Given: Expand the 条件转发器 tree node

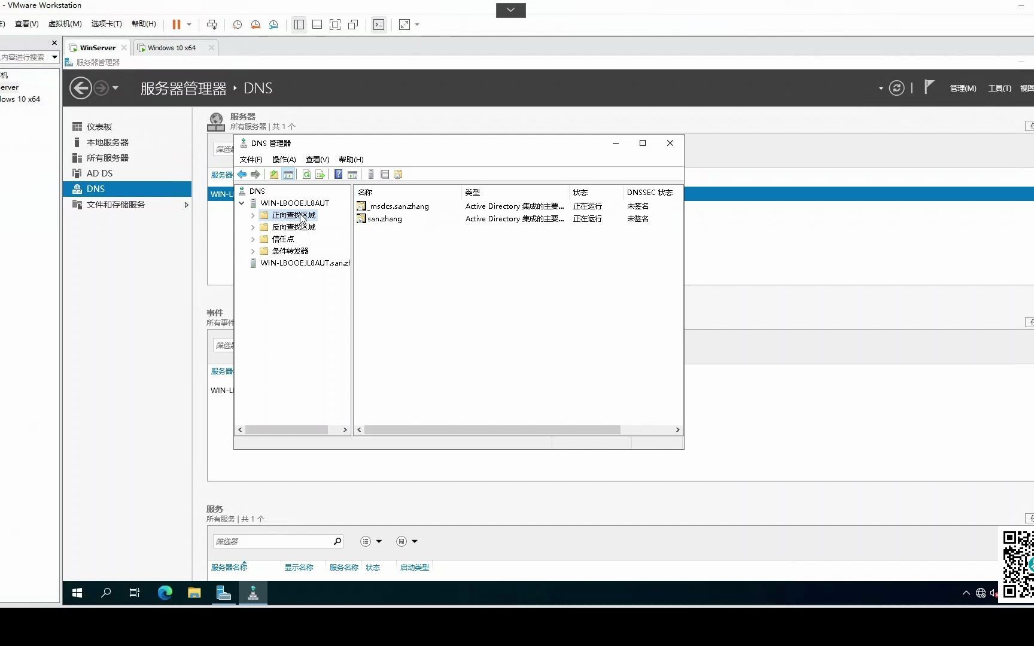Looking at the screenshot, I should click(253, 251).
